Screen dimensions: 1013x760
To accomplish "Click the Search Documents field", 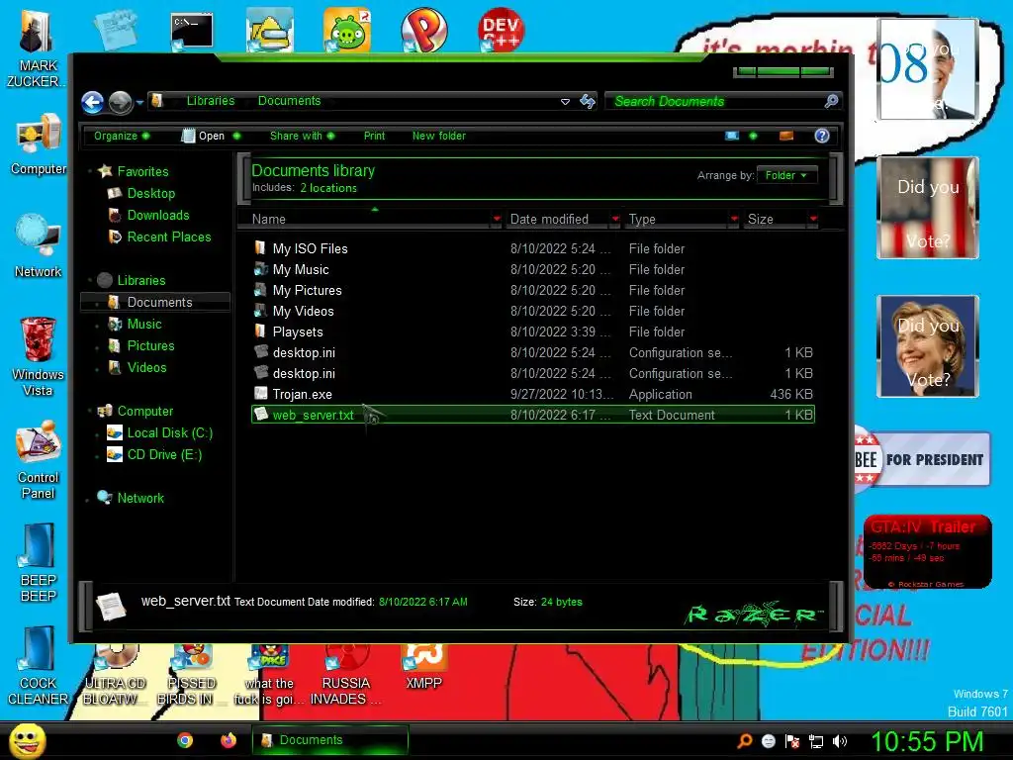I will point(714,102).
